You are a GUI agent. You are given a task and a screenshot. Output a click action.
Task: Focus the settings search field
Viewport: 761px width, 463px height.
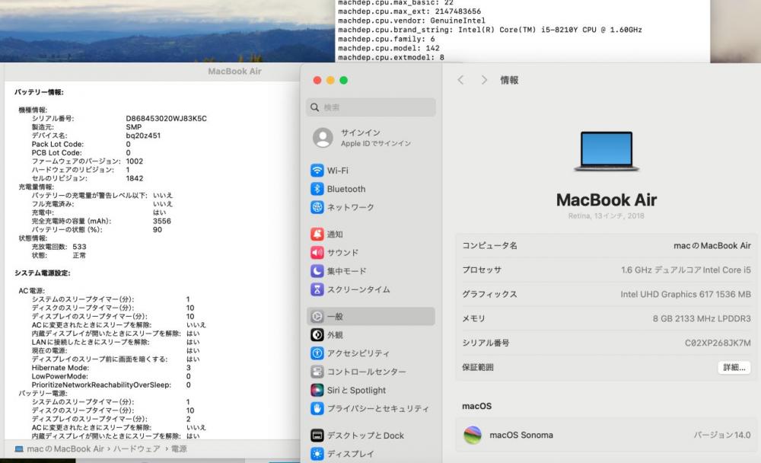(371, 107)
